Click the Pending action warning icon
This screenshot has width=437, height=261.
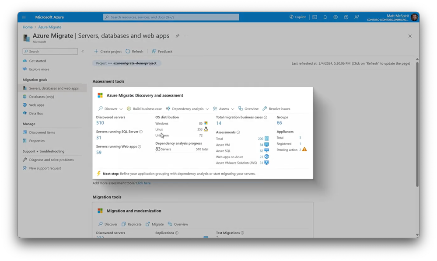point(304,150)
